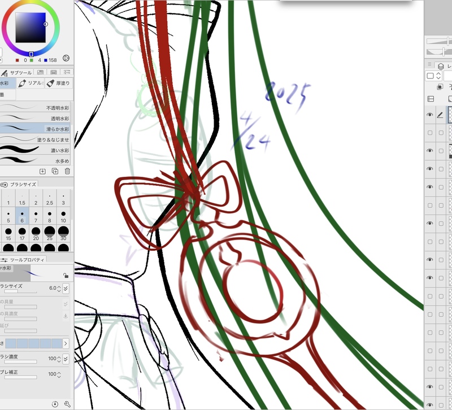The width and height of the screenshot is (452, 410).
Task: Click the stabilization 100 stepper arrows
Action: pyautogui.click(x=59, y=374)
